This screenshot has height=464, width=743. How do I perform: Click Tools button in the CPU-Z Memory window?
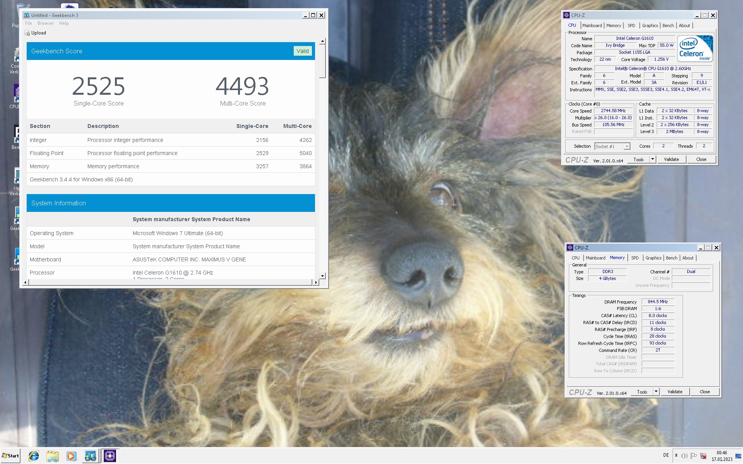(x=642, y=392)
